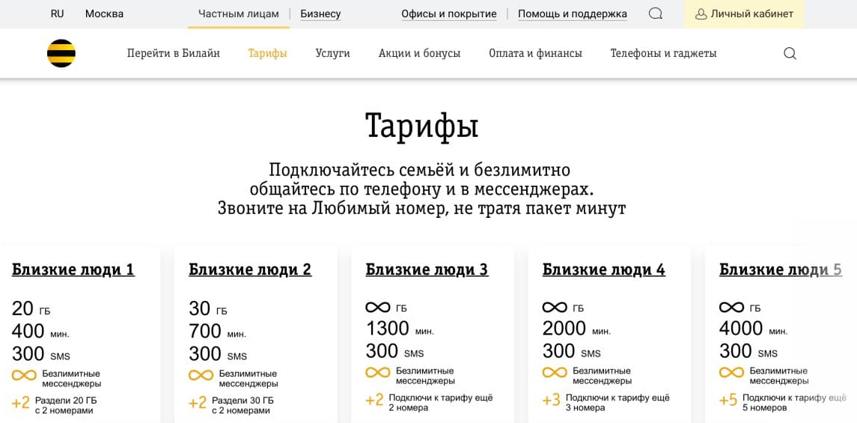
Task: Open Офисы и покрытие link
Action: pyautogui.click(x=449, y=14)
